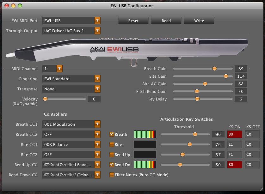Open the Bite CC1 dropdown

tap(71, 144)
